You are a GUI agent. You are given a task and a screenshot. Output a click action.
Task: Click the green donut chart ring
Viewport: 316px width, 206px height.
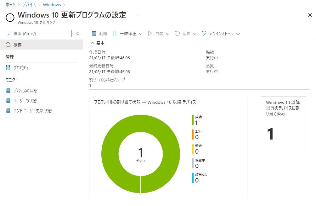[110, 154]
